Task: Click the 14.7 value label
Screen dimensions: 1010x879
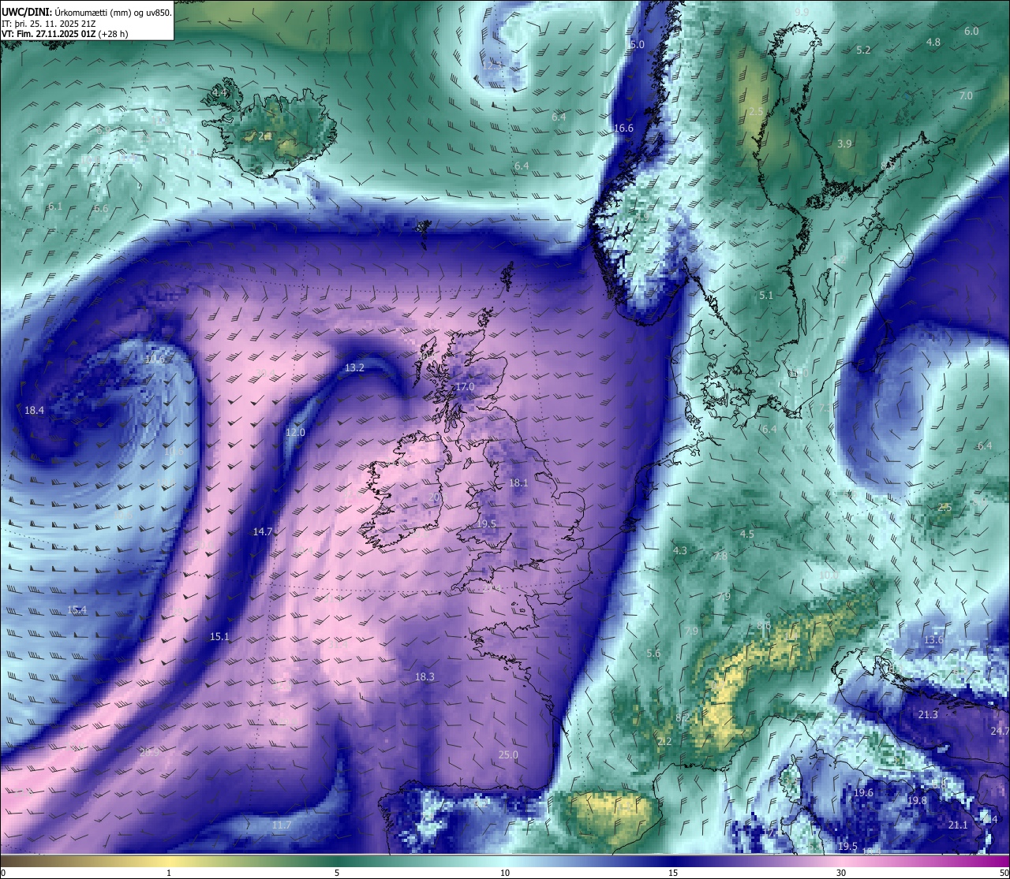Action: pyautogui.click(x=263, y=532)
